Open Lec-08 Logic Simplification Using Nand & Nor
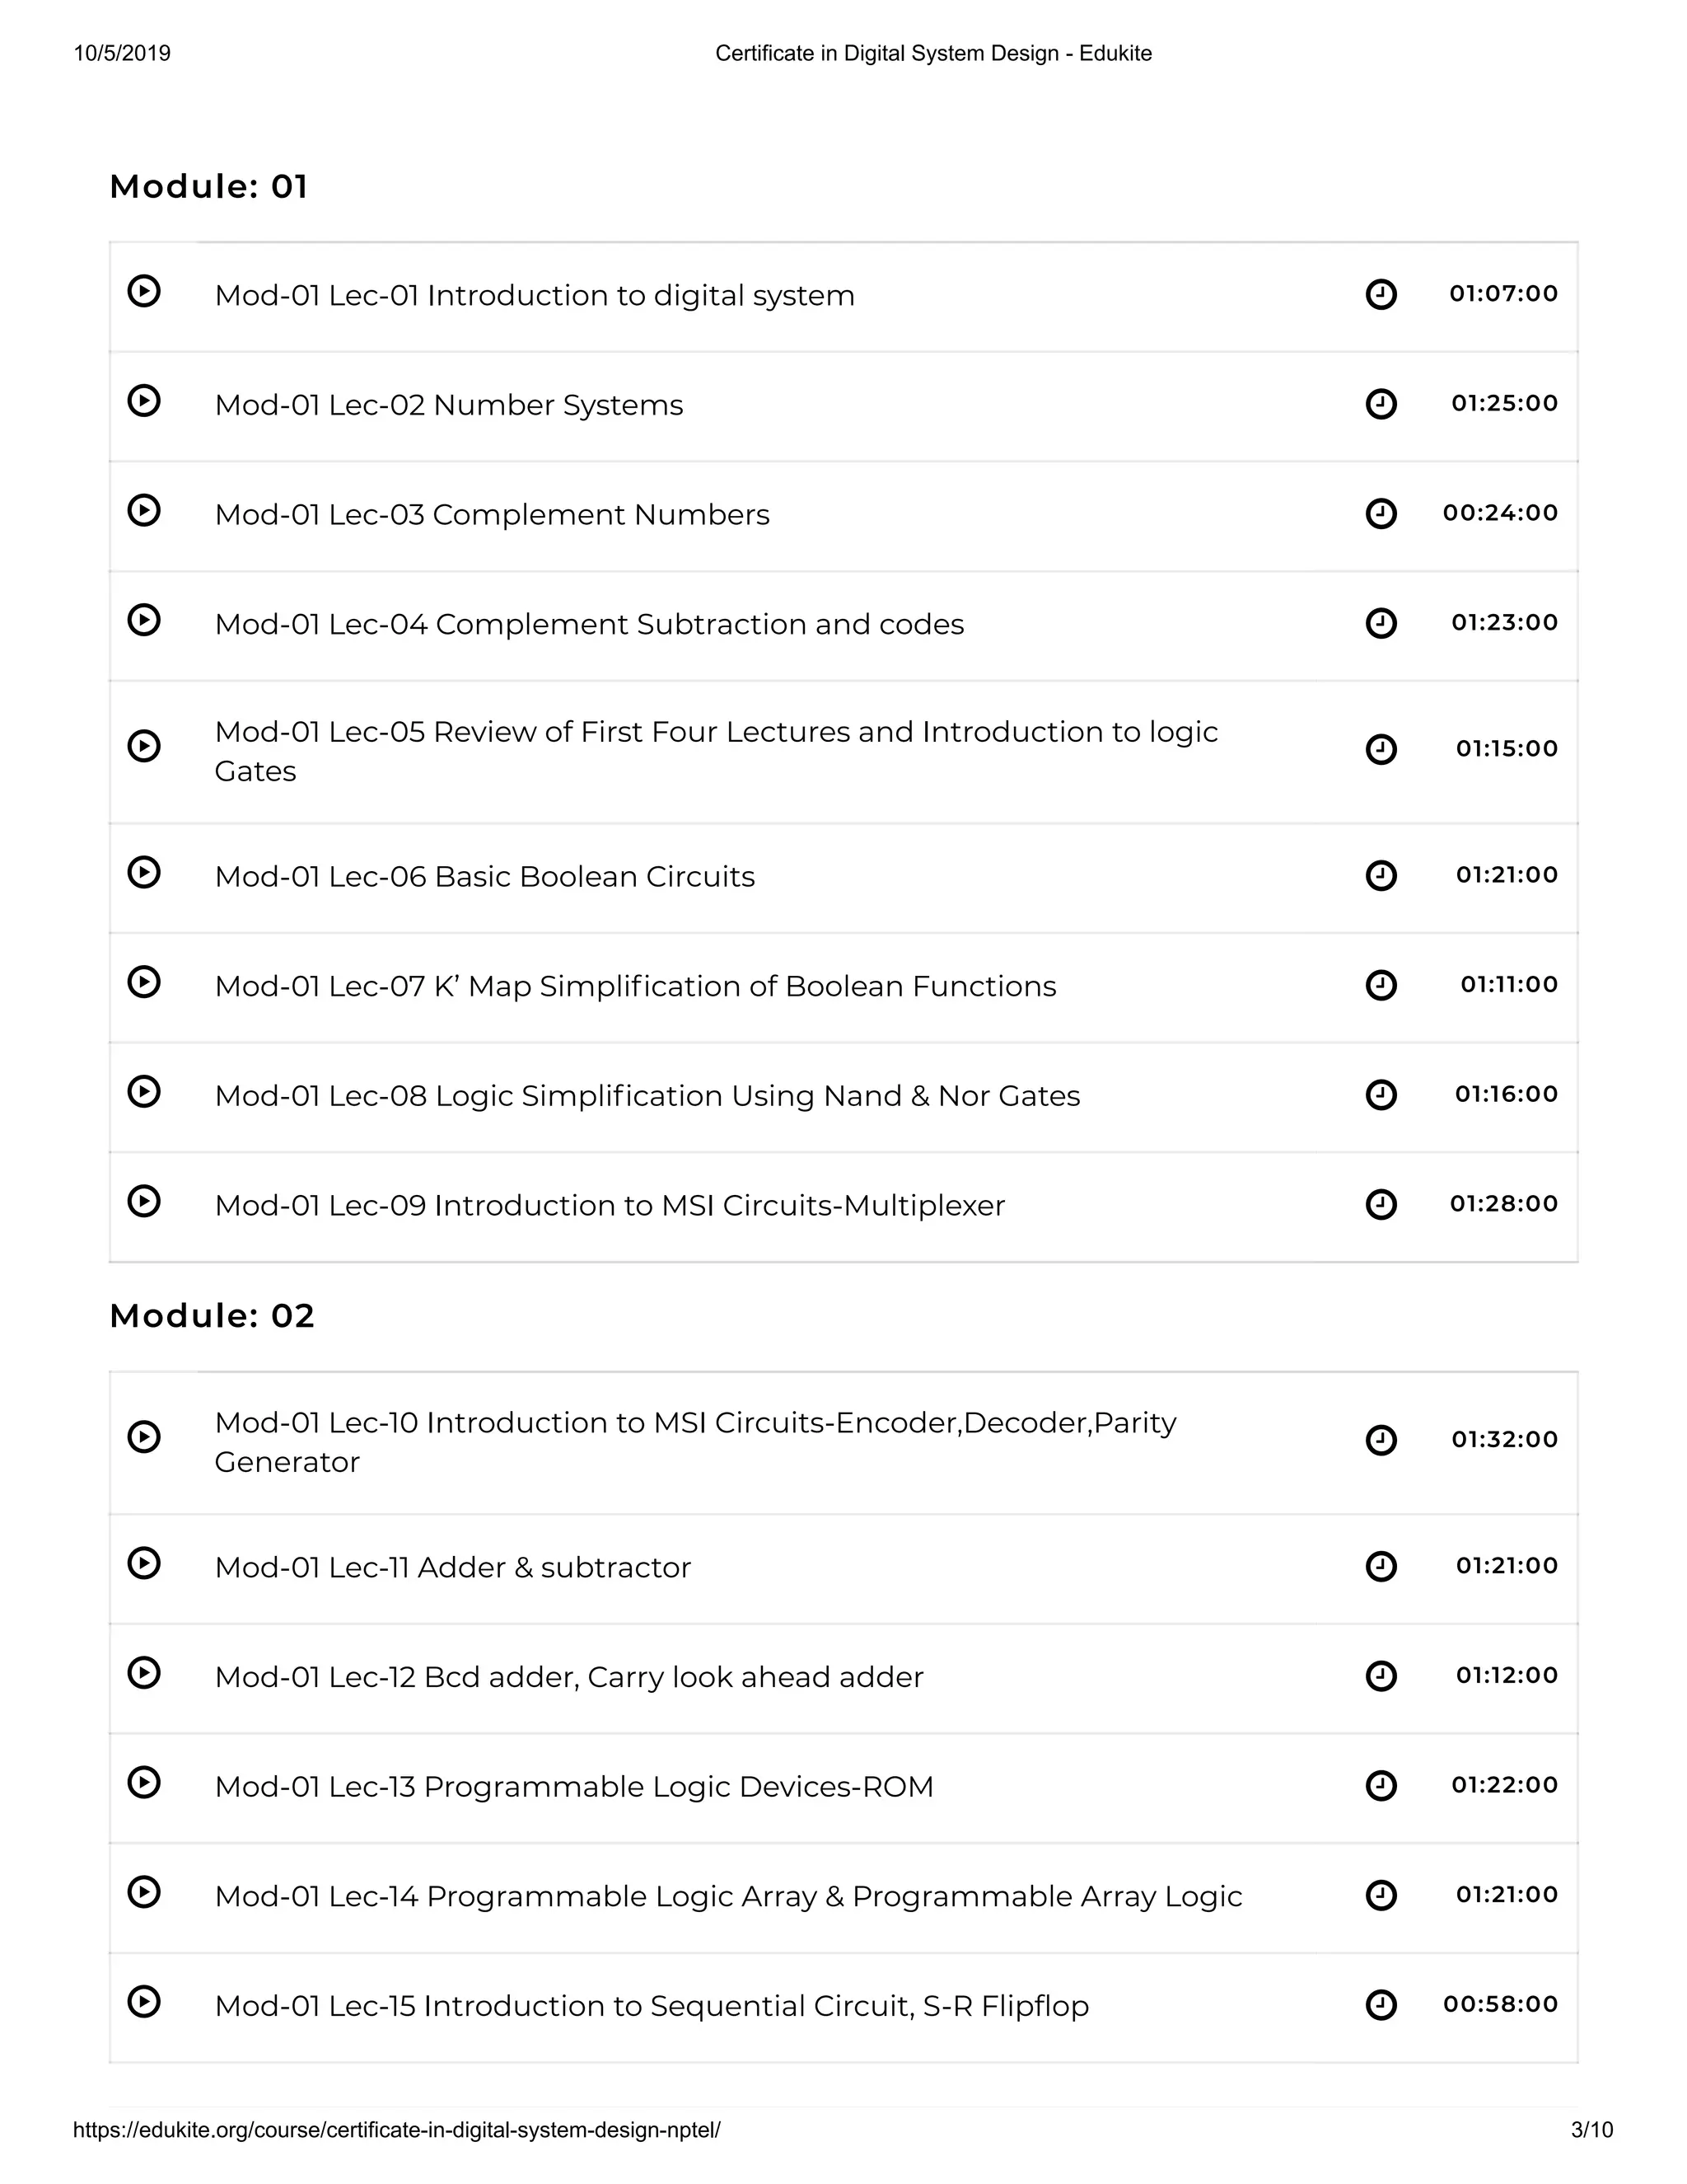The image size is (1687, 2184). (x=647, y=1096)
